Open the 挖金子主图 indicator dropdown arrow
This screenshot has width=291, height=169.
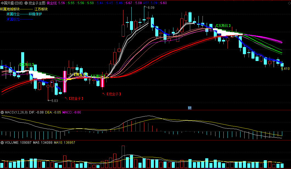(26, 3)
